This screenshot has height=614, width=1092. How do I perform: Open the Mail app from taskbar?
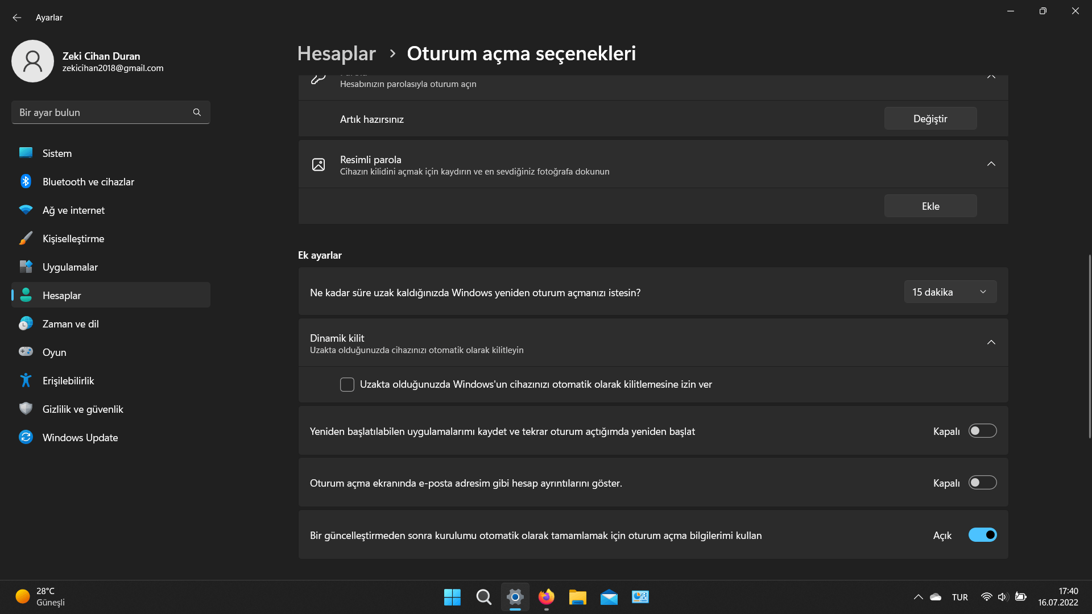[609, 597]
